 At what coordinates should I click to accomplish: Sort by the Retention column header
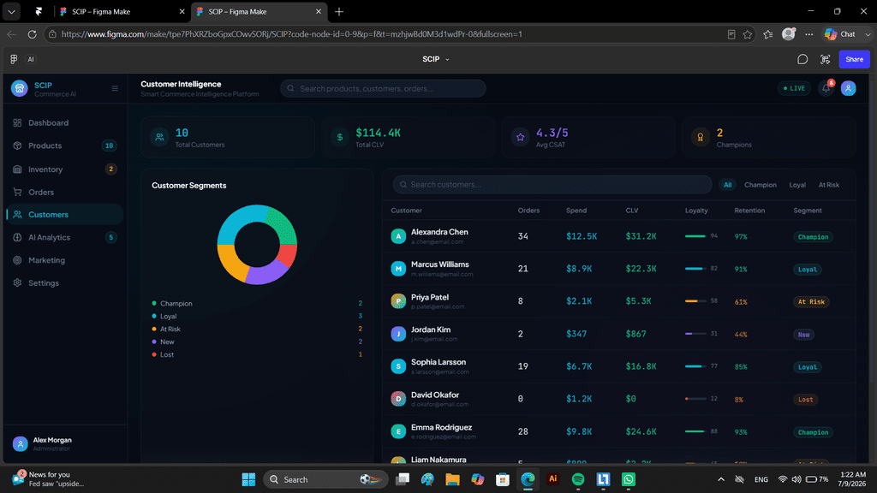coord(749,211)
